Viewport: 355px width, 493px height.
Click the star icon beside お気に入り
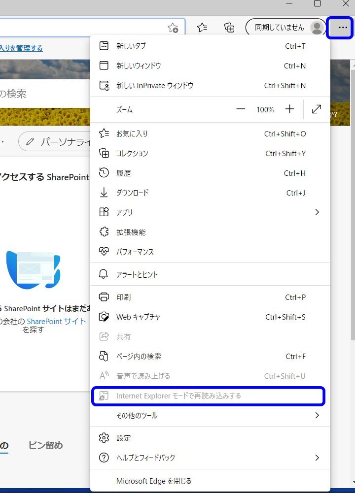(104, 133)
